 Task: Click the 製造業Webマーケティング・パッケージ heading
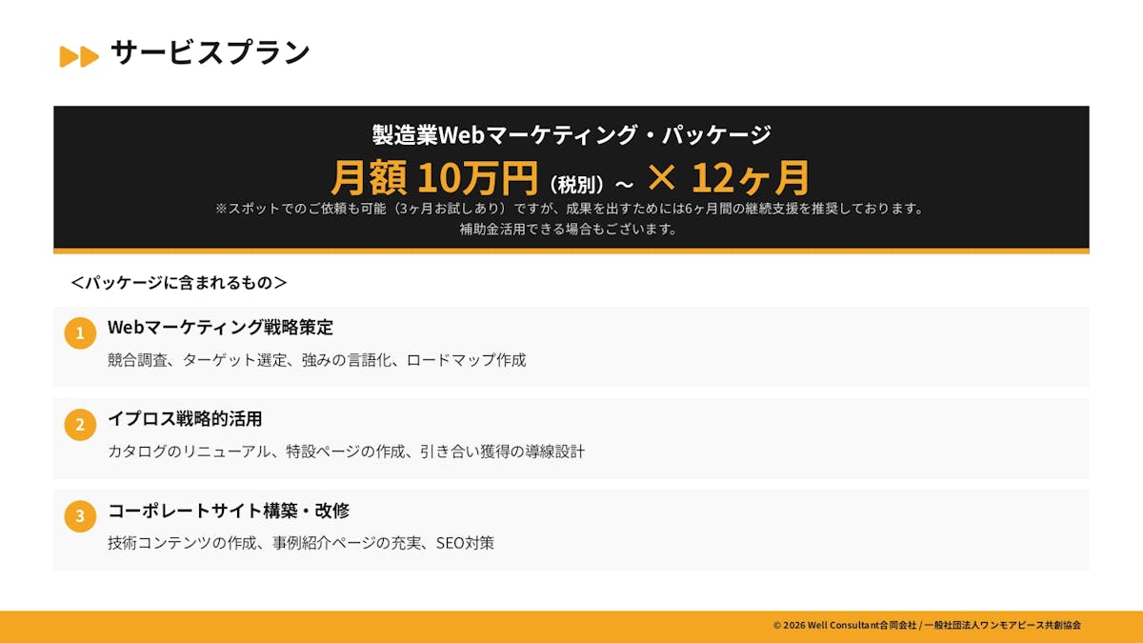coord(571,134)
